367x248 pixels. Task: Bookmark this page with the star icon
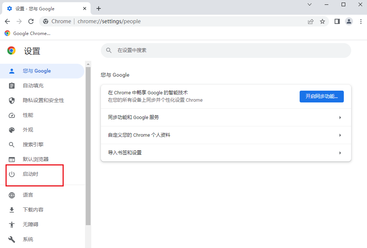[x=322, y=22]
